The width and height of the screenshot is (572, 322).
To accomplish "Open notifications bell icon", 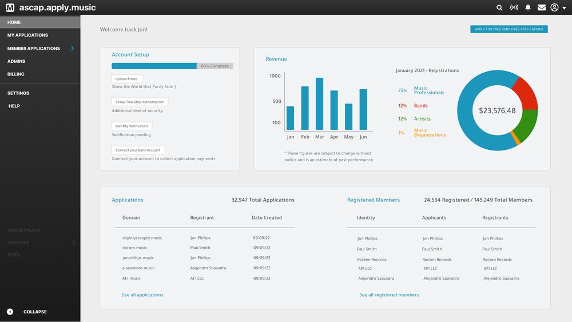I will point(528,7).
